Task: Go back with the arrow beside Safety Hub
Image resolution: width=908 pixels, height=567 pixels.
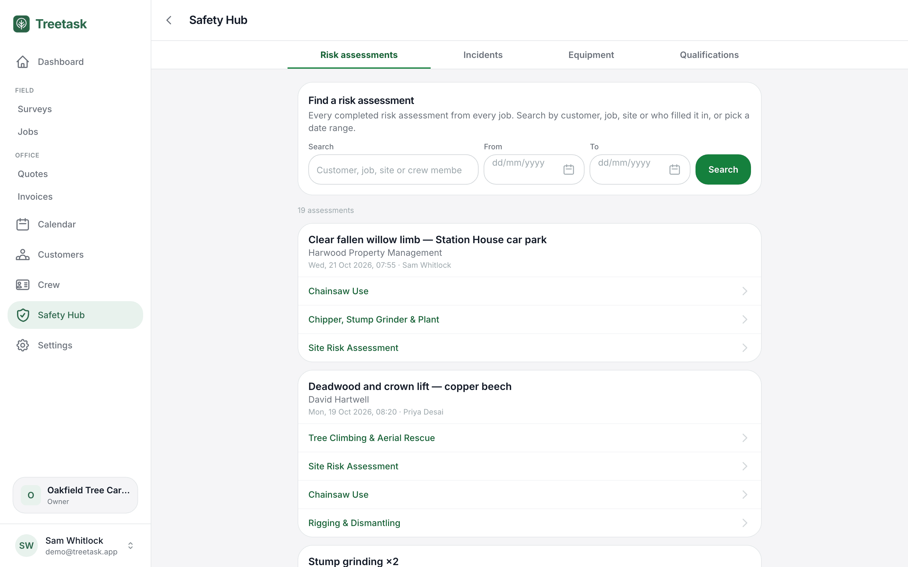Action: tap(169, 20)
